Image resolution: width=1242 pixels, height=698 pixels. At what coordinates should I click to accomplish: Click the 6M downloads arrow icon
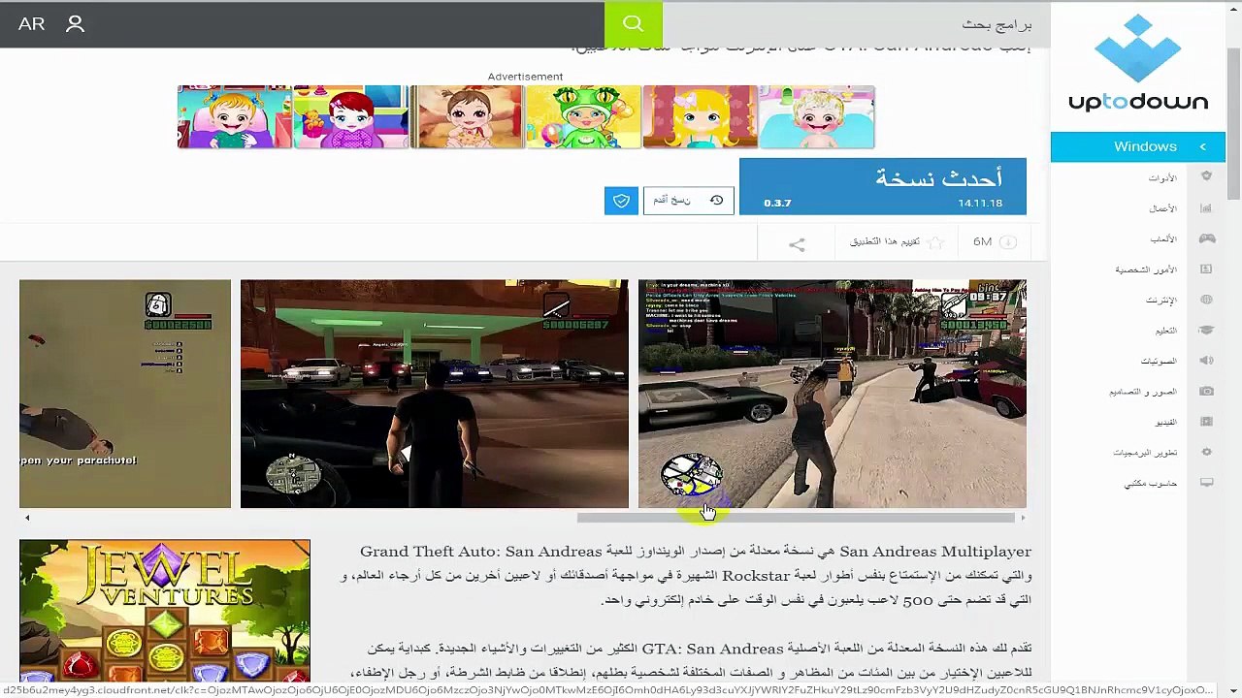(1008, 242)
